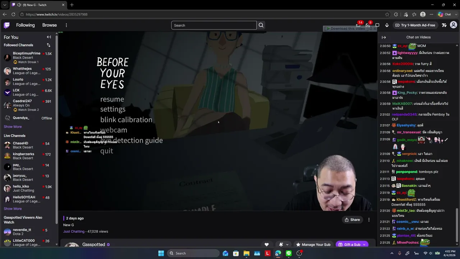The height and width of the screenshot is (259, 460).
Task: Open browser Settings and more menu
Action: click(431, 14)
